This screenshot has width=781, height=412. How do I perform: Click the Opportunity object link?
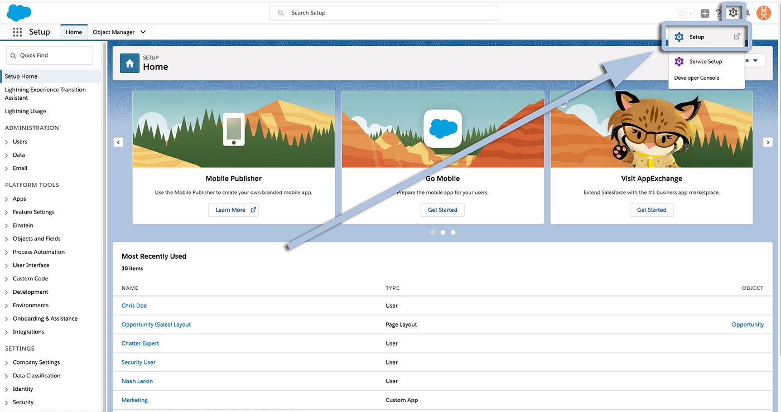pos(748,324)
